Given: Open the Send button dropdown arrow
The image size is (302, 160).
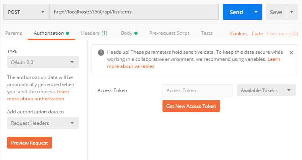Looking at the screenshot, I should (x=256, y=12).
